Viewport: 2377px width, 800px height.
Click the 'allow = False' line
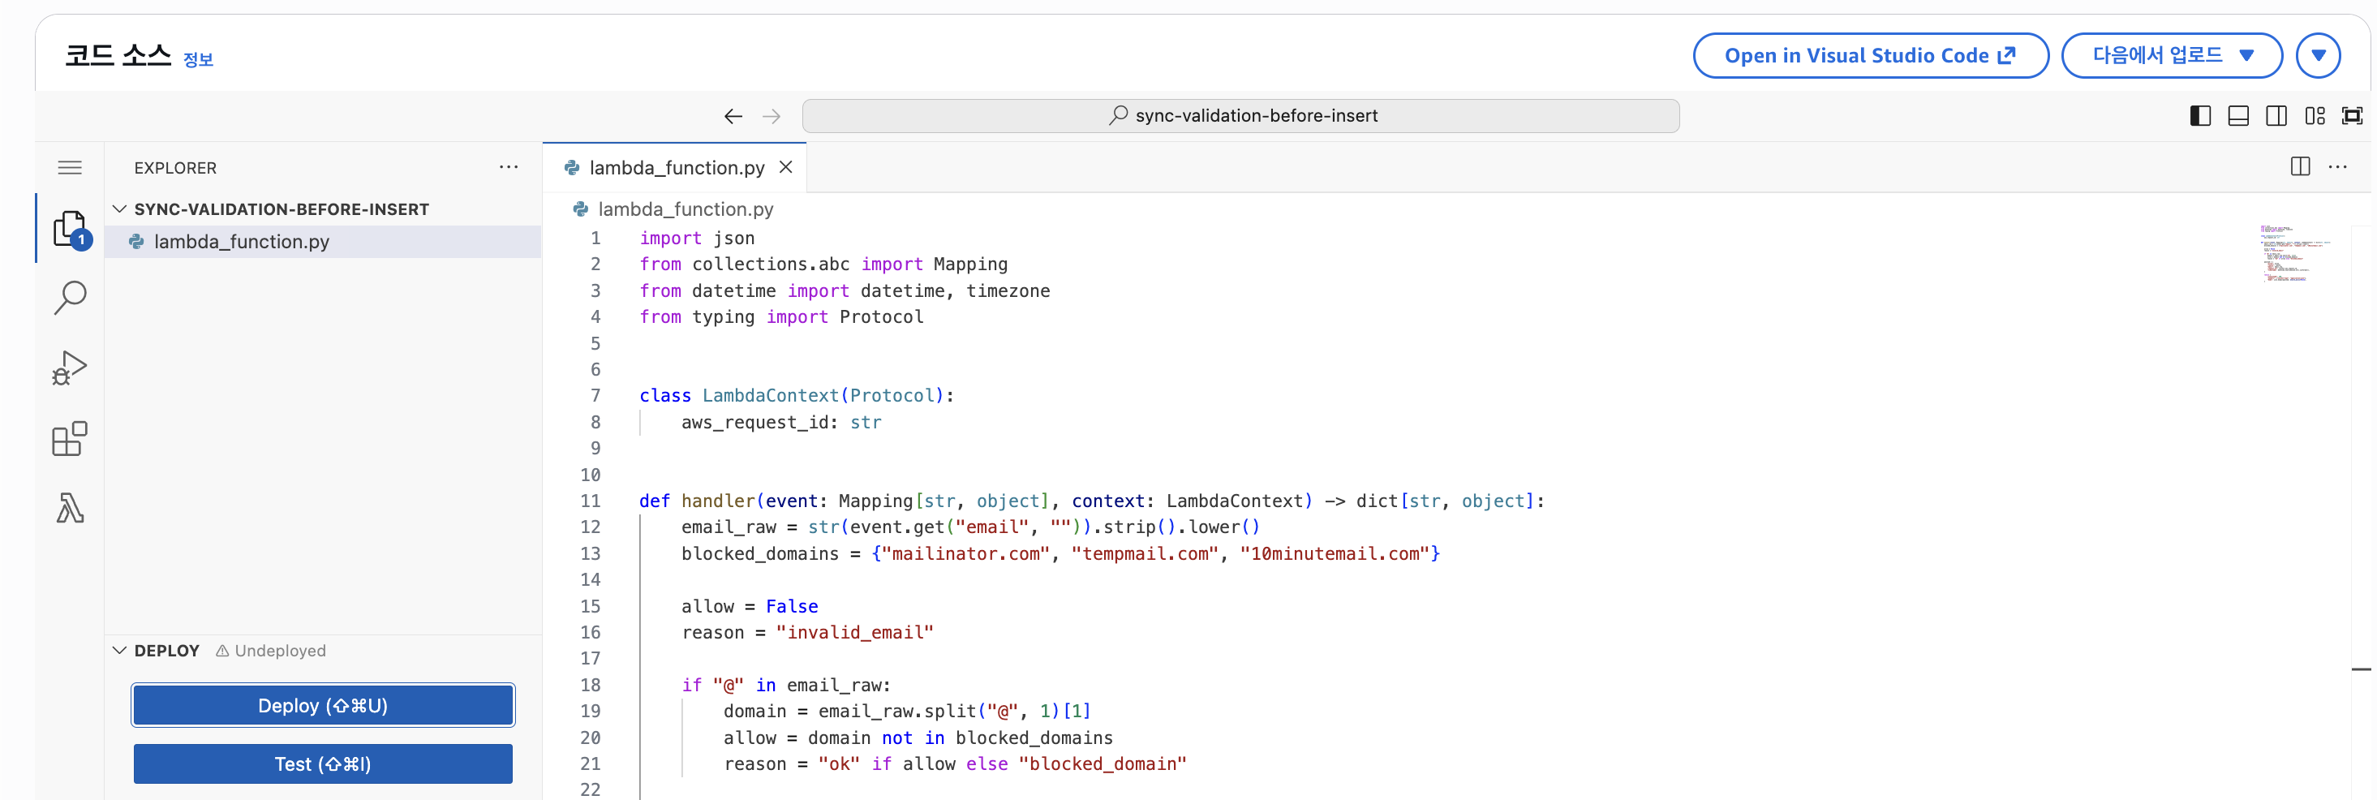pos(750,606)
